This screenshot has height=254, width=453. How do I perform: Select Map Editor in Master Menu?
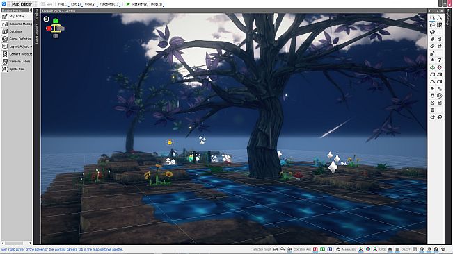pyautogui.click(x=17, y=17)
